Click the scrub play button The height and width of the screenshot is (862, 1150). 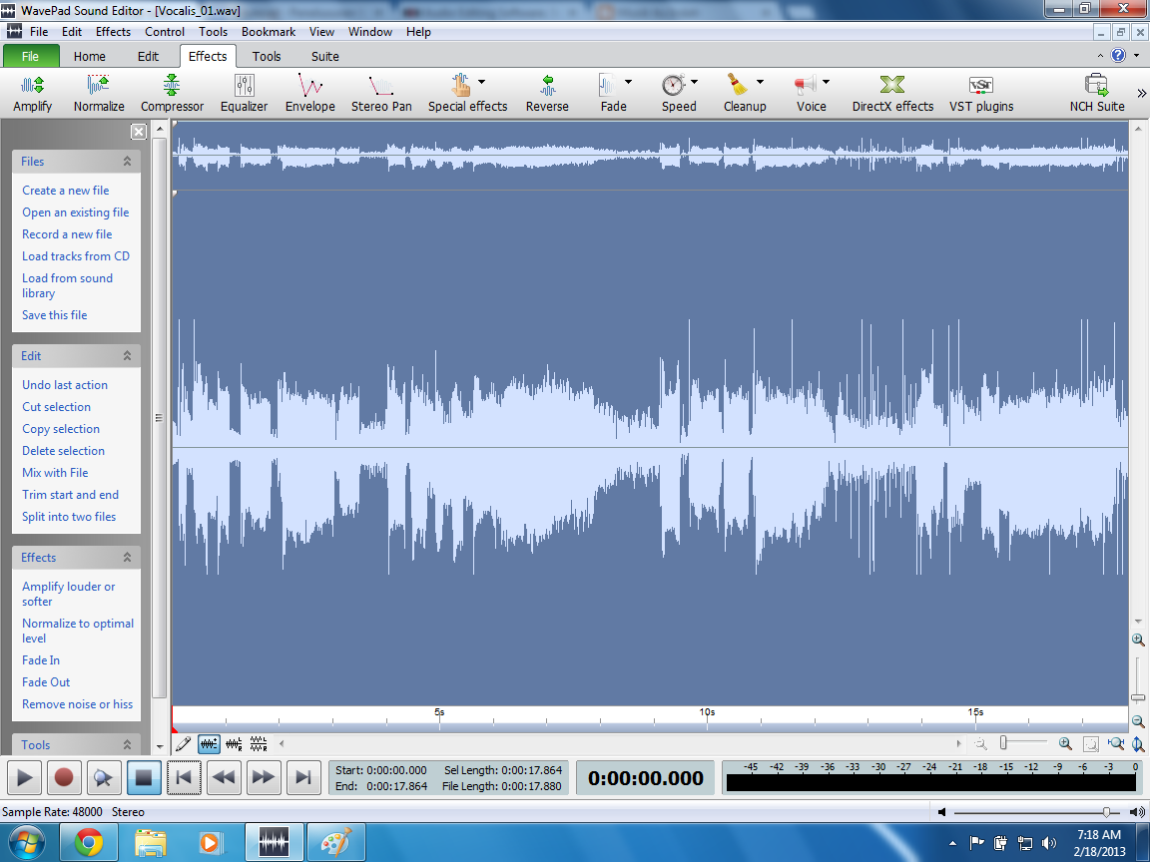pyautogui.click(x=104, y=778)
